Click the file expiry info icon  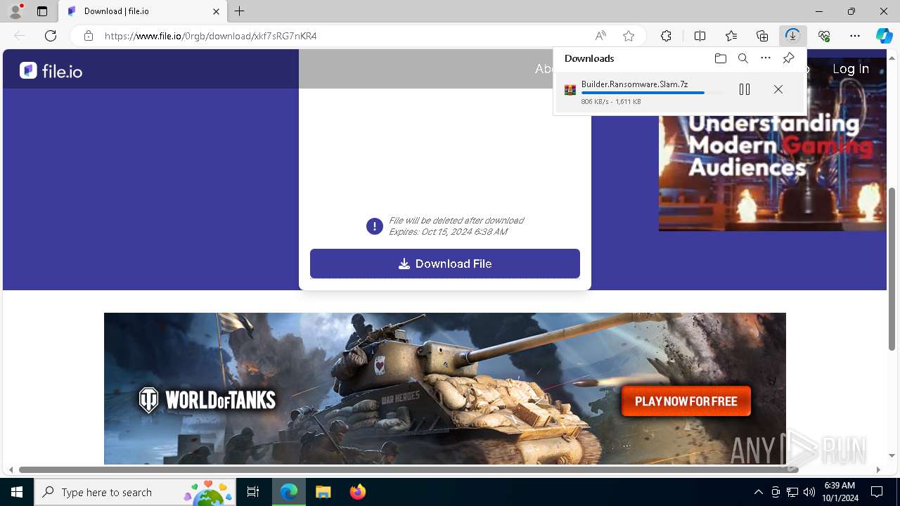click(375, 226)
